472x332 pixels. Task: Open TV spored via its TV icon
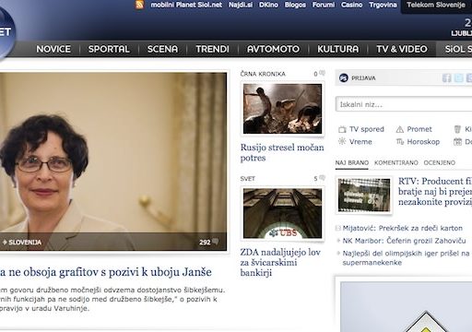342,129
